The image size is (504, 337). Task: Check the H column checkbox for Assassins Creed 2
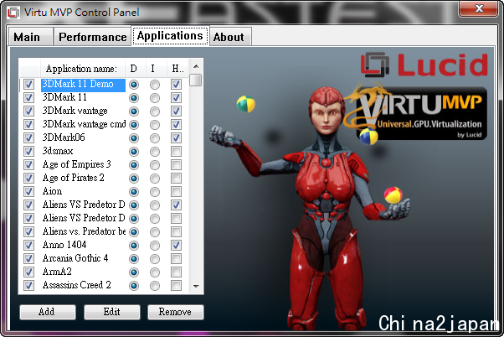tap(176, 286)
